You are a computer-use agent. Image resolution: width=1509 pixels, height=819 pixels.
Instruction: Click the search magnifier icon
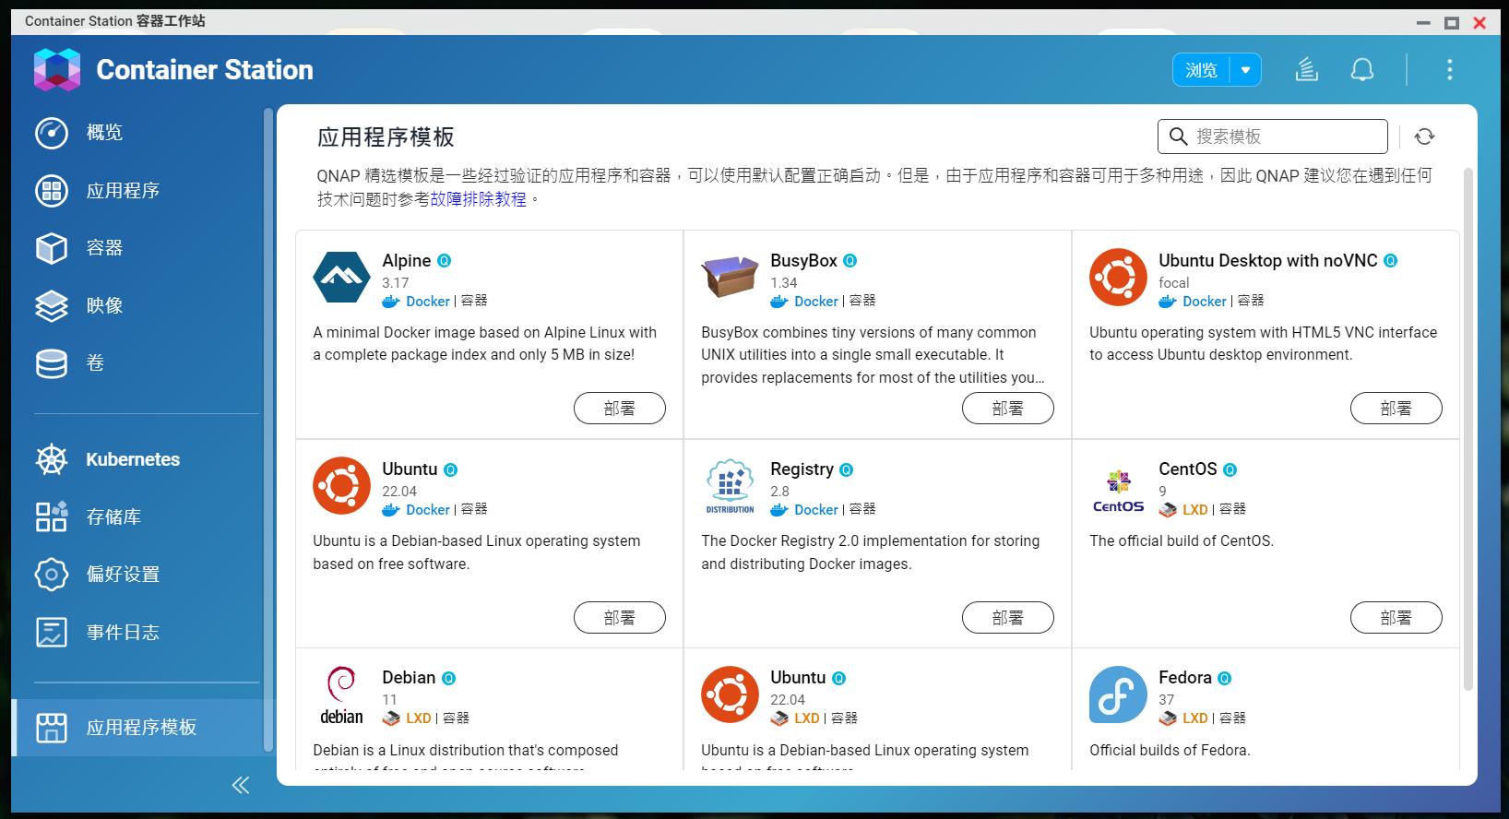1178,136
